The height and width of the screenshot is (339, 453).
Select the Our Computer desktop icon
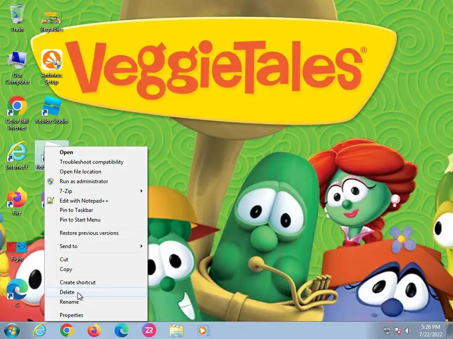[17, 67]
